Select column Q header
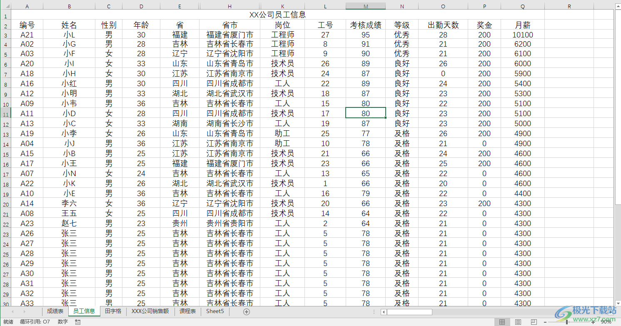 522,6
